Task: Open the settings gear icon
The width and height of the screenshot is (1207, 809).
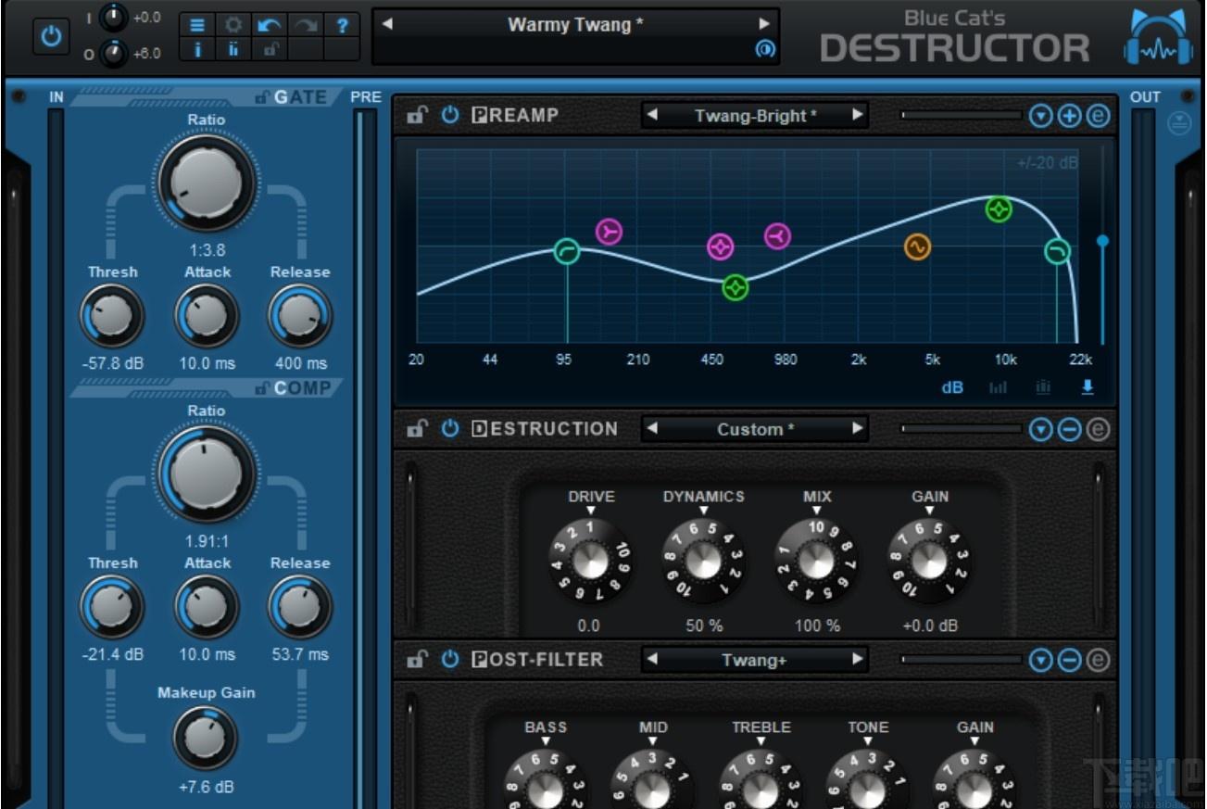Action: pos(233,25)
